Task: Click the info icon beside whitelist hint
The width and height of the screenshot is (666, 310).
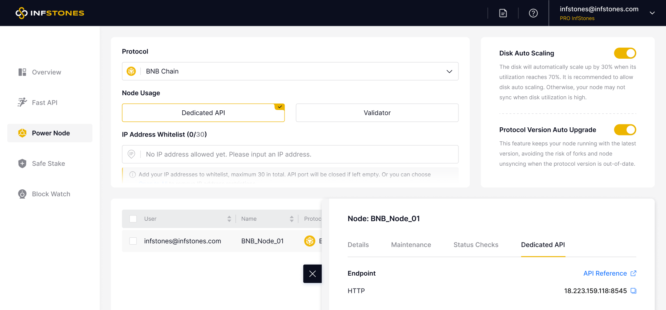Action: pos(132,175)
